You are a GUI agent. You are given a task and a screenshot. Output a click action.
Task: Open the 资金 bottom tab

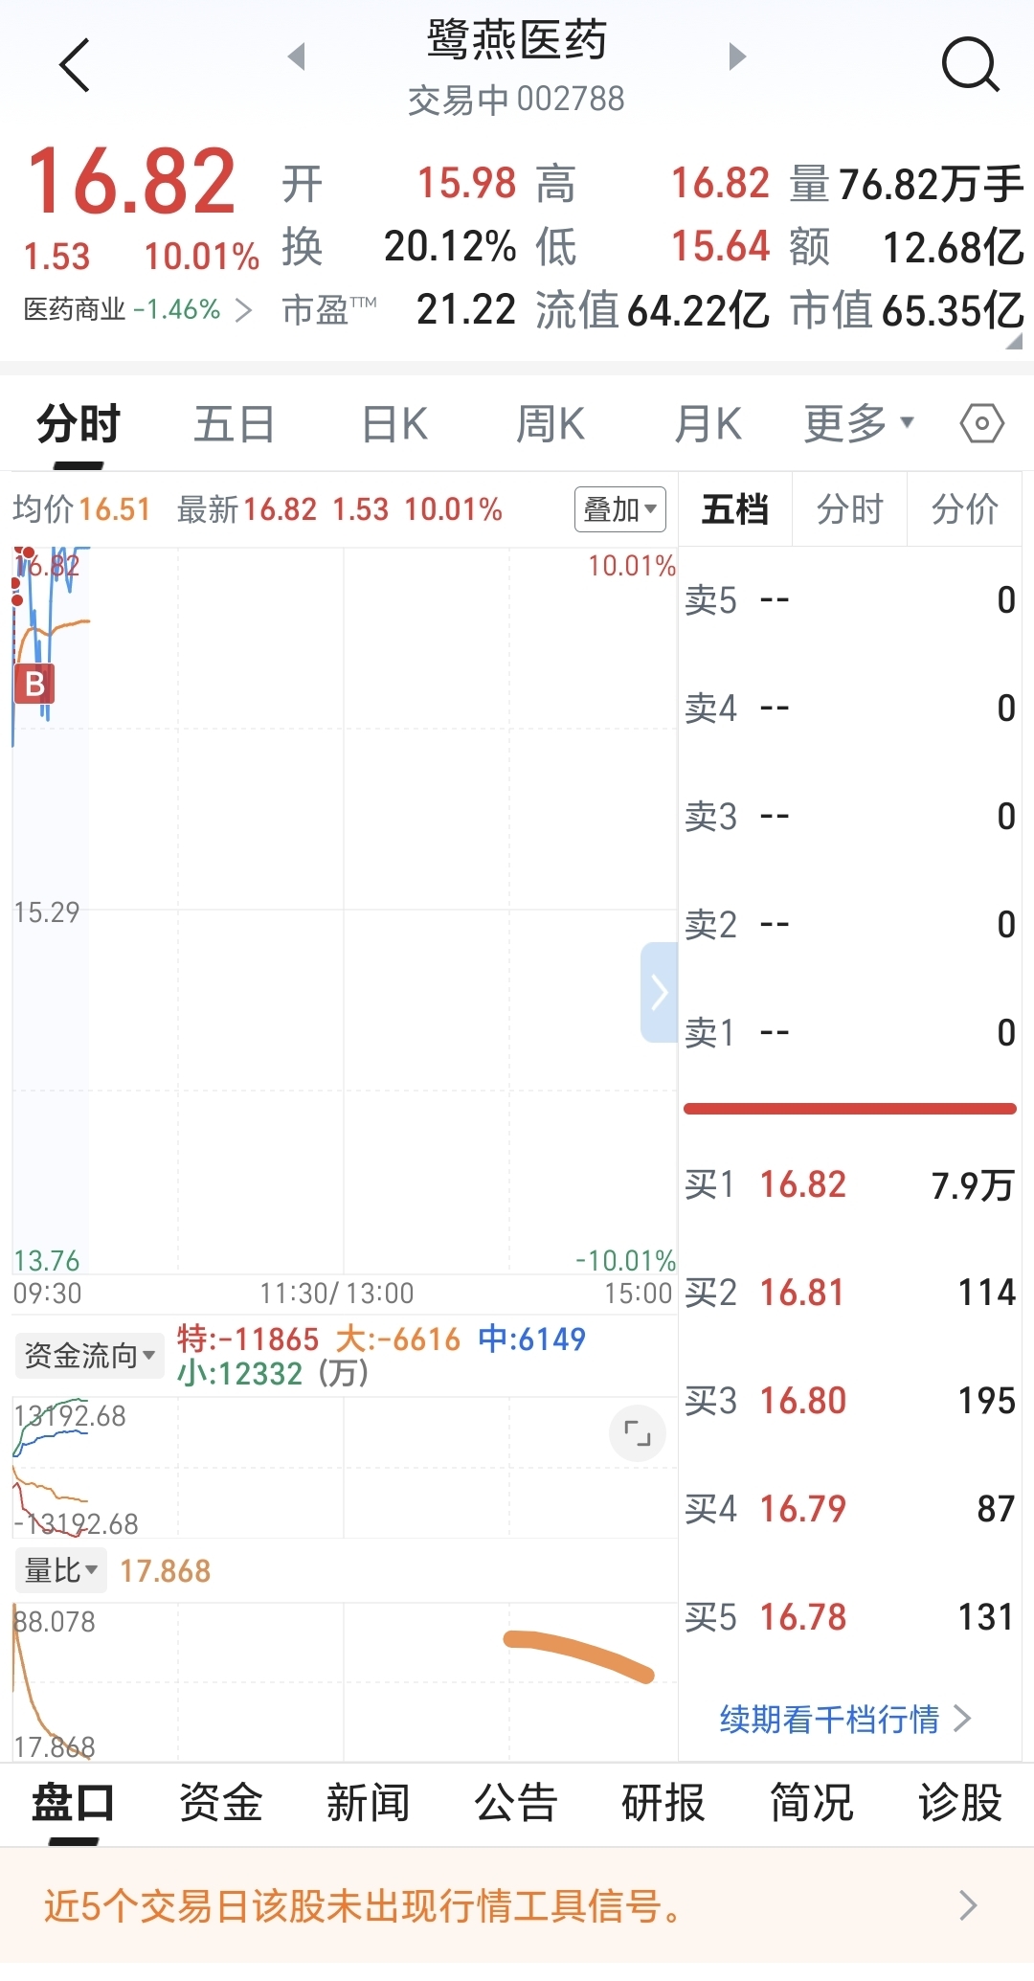coord(220,1803)
